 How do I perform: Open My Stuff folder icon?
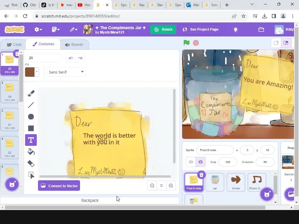(x=261, y=29)
